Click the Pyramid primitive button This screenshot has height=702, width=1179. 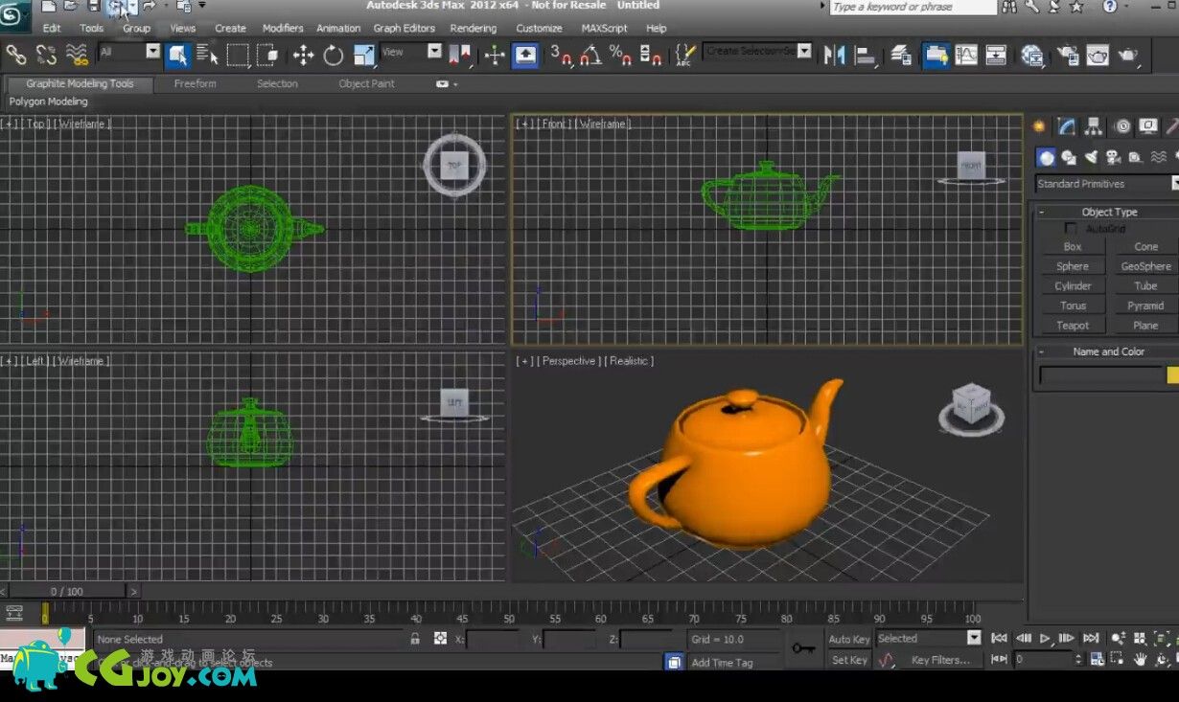point(1145,306)
